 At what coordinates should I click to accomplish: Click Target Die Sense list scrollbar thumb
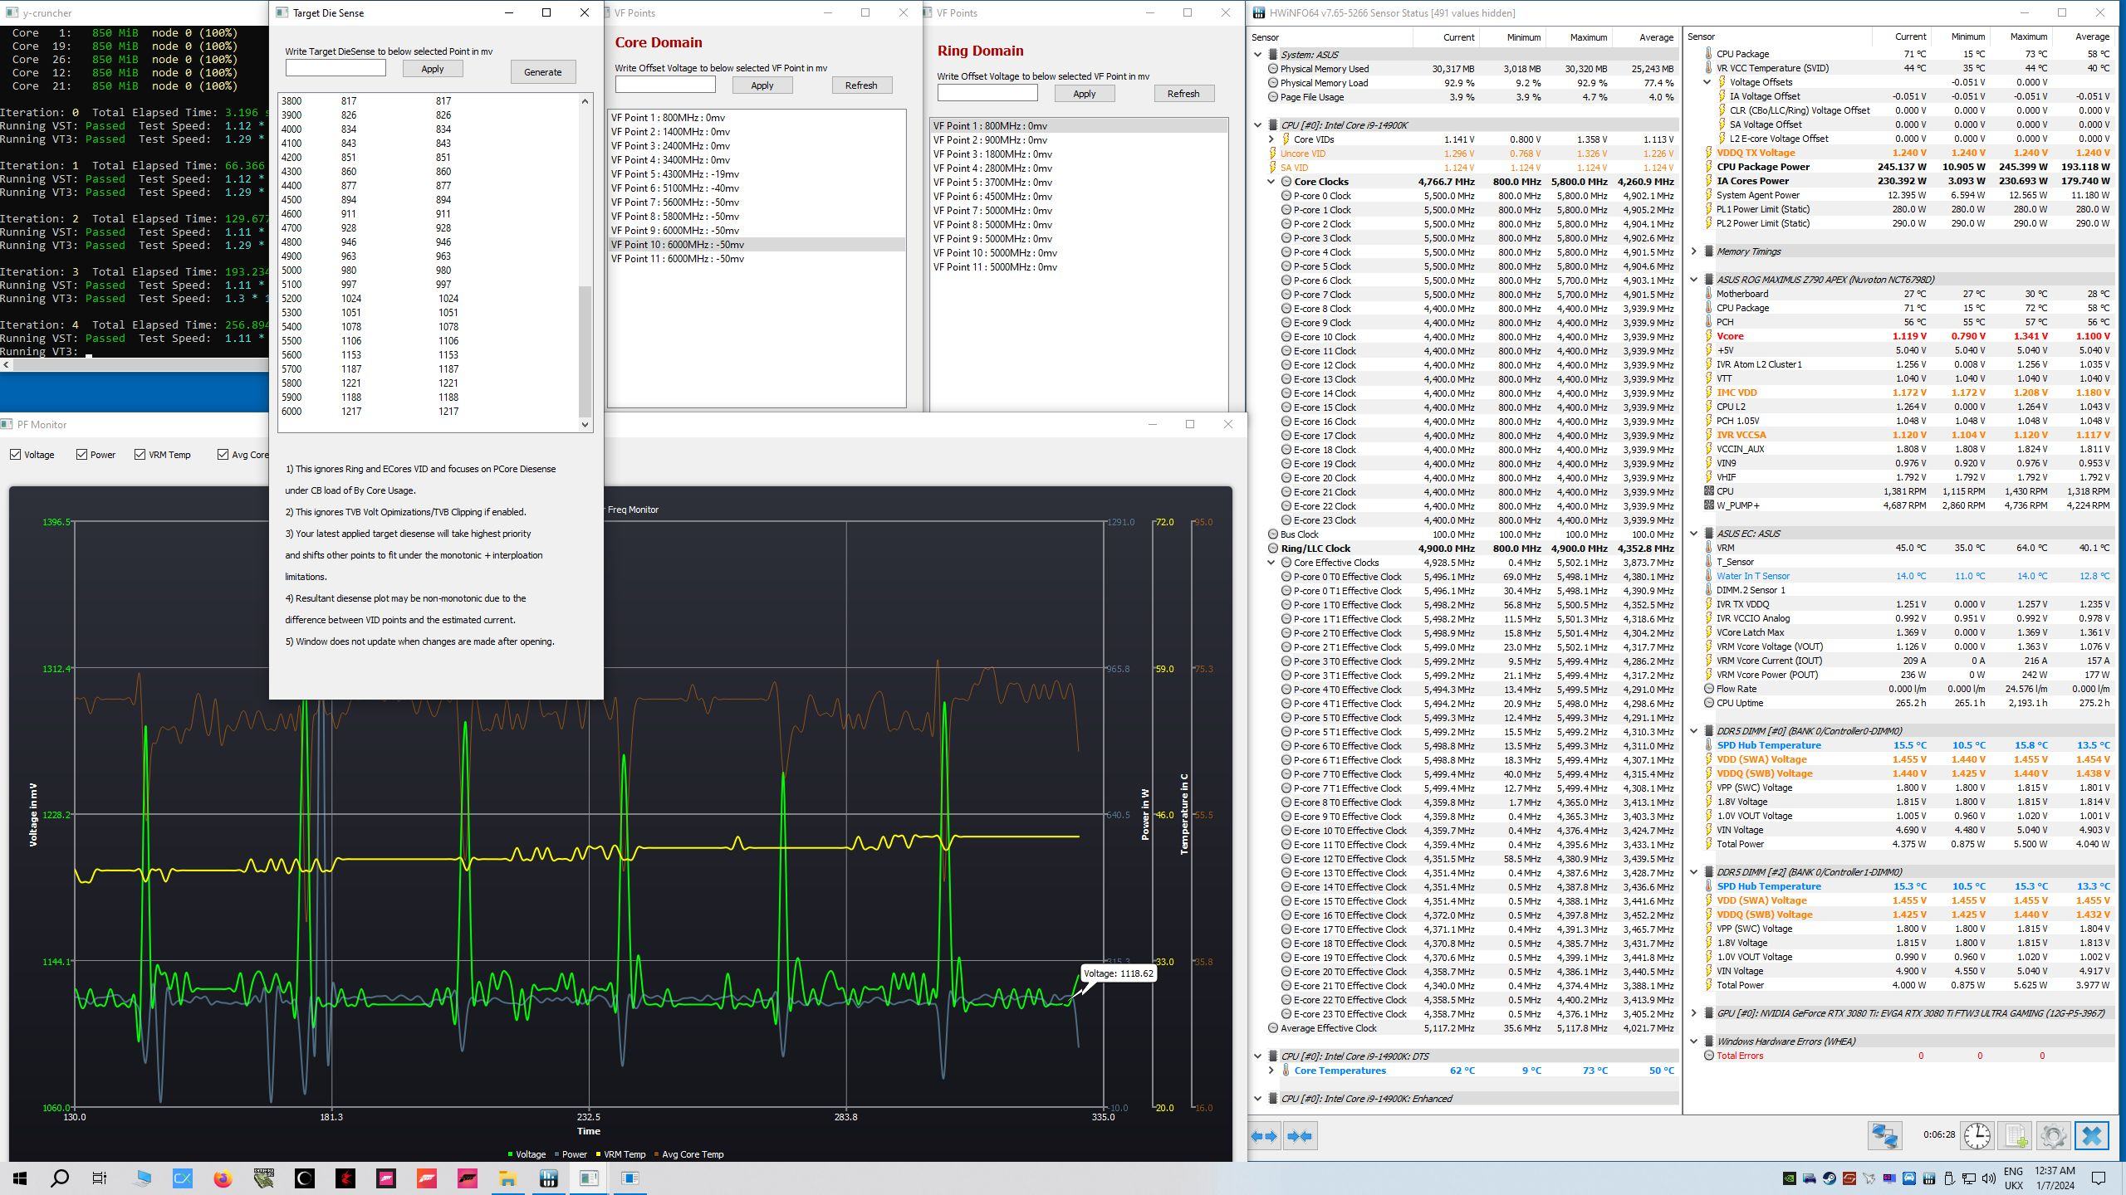click(x=585, y=351)
